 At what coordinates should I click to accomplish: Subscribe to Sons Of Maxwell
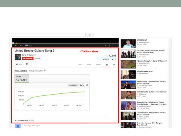click(x=28, y=58)
